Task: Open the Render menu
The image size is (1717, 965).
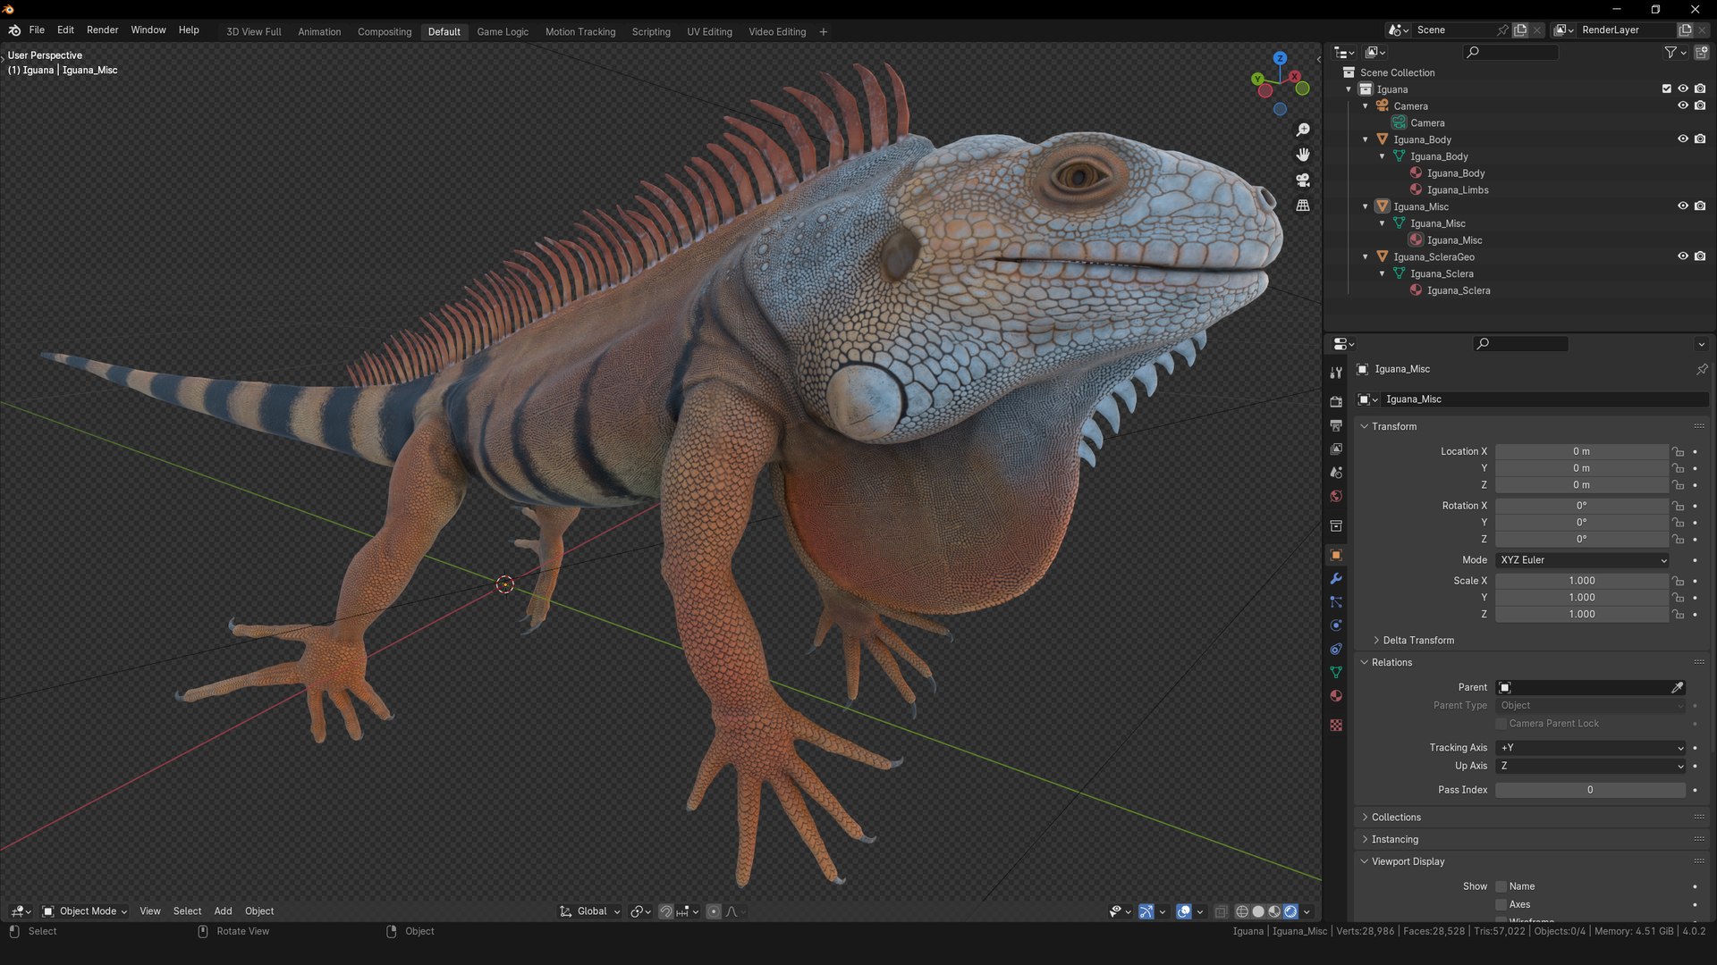Action: tap(103, 30)
